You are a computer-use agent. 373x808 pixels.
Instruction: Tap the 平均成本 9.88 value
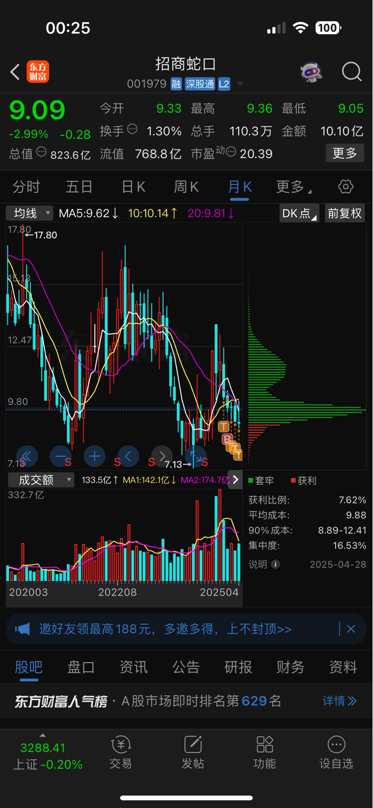click(356, 515)
